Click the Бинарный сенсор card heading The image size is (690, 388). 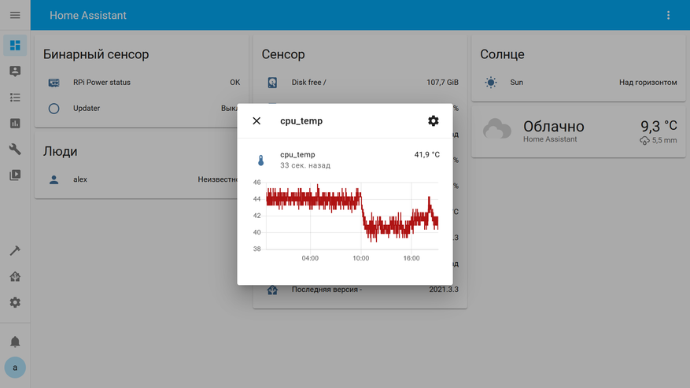(96, 54)
